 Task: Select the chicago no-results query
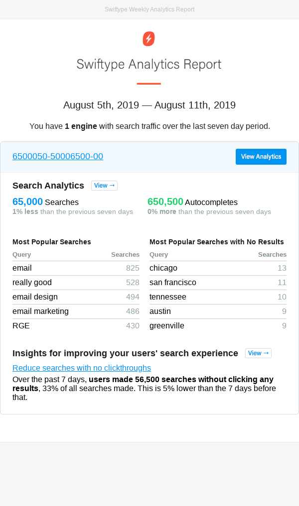pyautogui.click(x=162, y=268)
